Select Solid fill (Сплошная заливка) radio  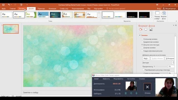point(142,39)
